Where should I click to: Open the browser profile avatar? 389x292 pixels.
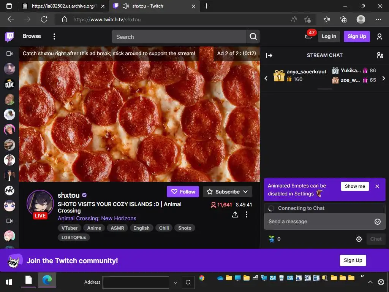361,19
